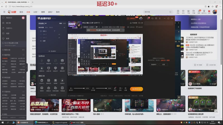Screen dimensions: 223x125
Task: Click the stream preview thumbnail
Action: [75, 25]
